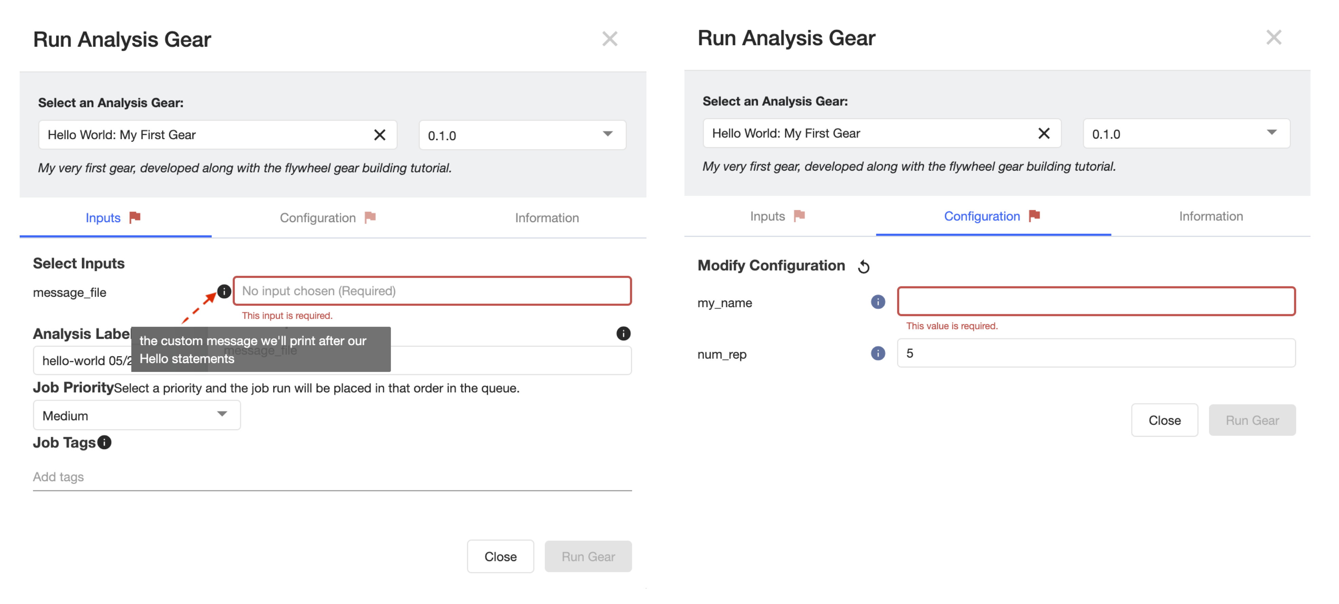This screenshot has height=604, width=1339.
Task: Click the message_file input chooser field
Action: pyautogui.click(x=432, y=291)
